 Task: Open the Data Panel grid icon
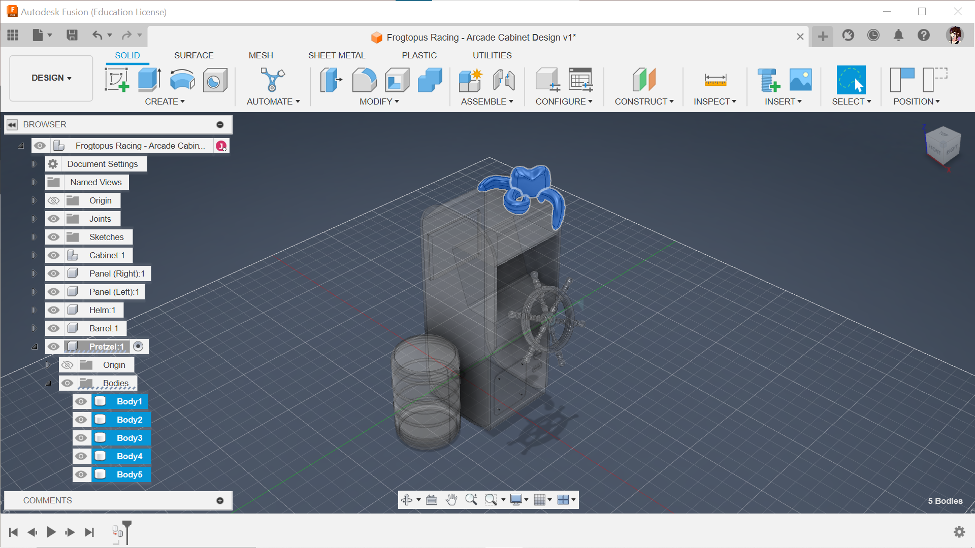click(13, 35)
